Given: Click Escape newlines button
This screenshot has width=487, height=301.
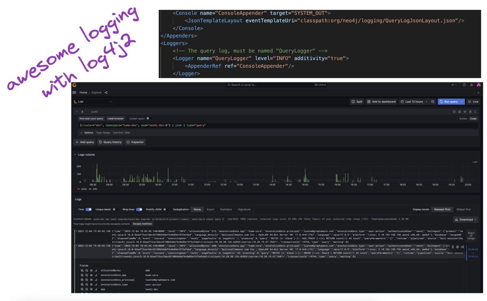Looking at the screenshot, I should (x=142, y=224).
